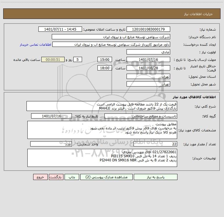Click label 'شرح کلی نیاز:'
This screenshot has width=224, height=217.
click(205, 106)
